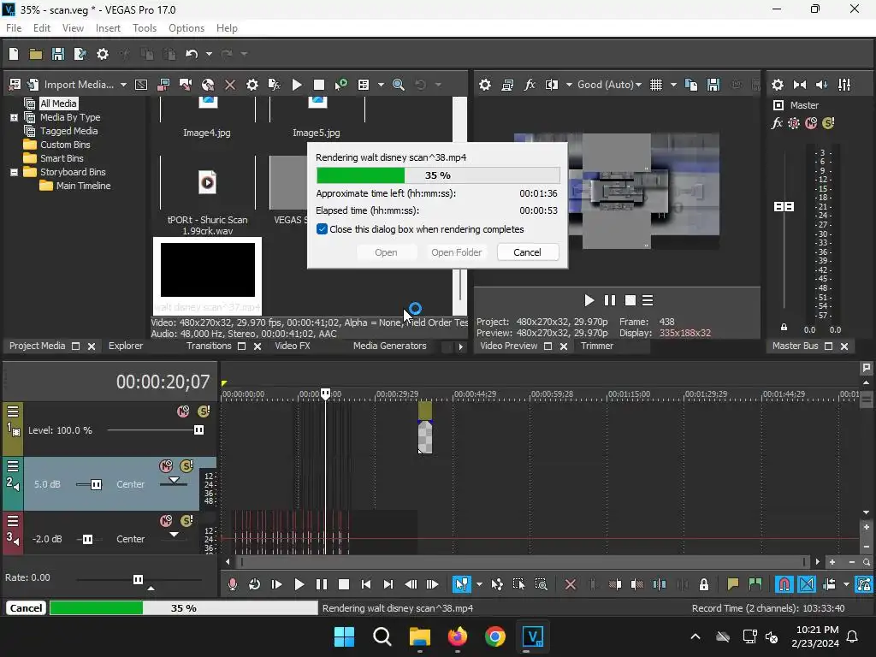Remove selected media with red X icon
Viewport: 876px width, 657px height.
(x=229, y=85)
